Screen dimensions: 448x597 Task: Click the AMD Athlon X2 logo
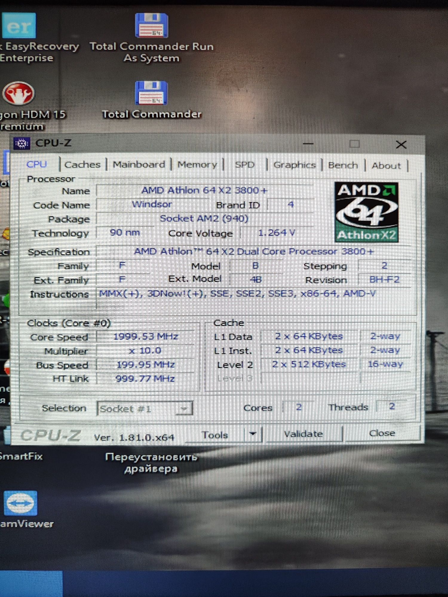(x=366, y=212)
